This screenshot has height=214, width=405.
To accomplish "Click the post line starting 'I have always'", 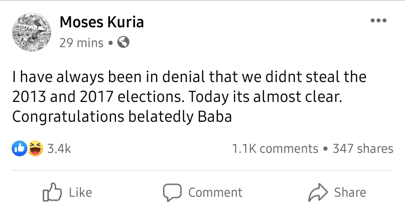I will click(x=189, y=77).
